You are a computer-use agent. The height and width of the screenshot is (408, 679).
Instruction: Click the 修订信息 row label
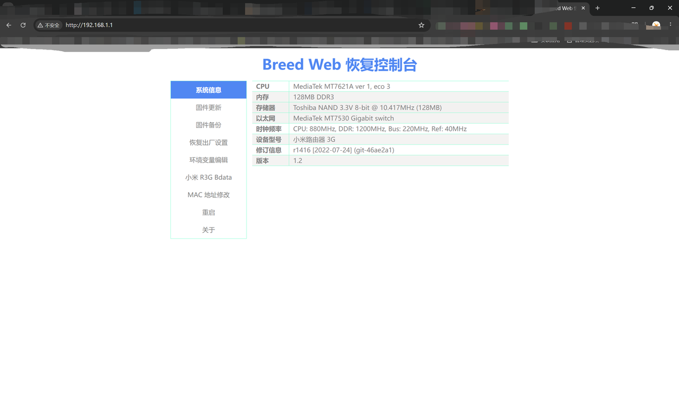tap(268, 150)
